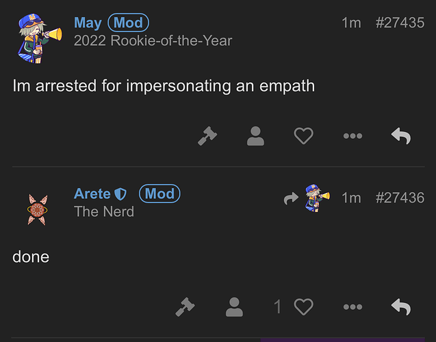The height and width of the screenshot is (342, 436).
Task: Open the three-dots menu on May's post
Action: tap(352, 136)
